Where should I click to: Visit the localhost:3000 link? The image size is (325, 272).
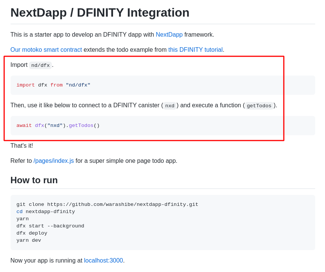coord(104,260)
